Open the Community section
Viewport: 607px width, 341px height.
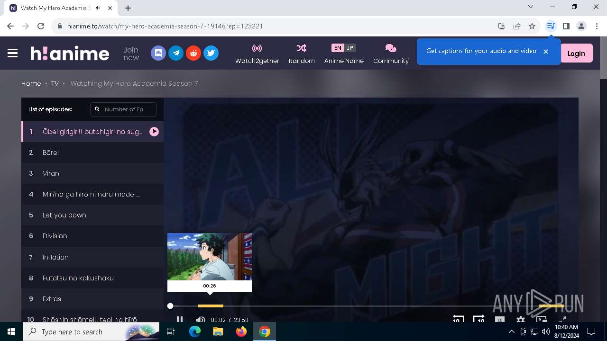(391, 54)
